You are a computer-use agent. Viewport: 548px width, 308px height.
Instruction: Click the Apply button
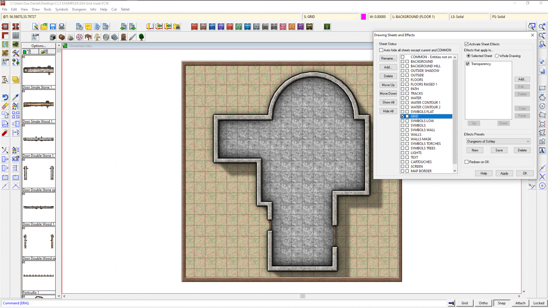coord(504,174)
